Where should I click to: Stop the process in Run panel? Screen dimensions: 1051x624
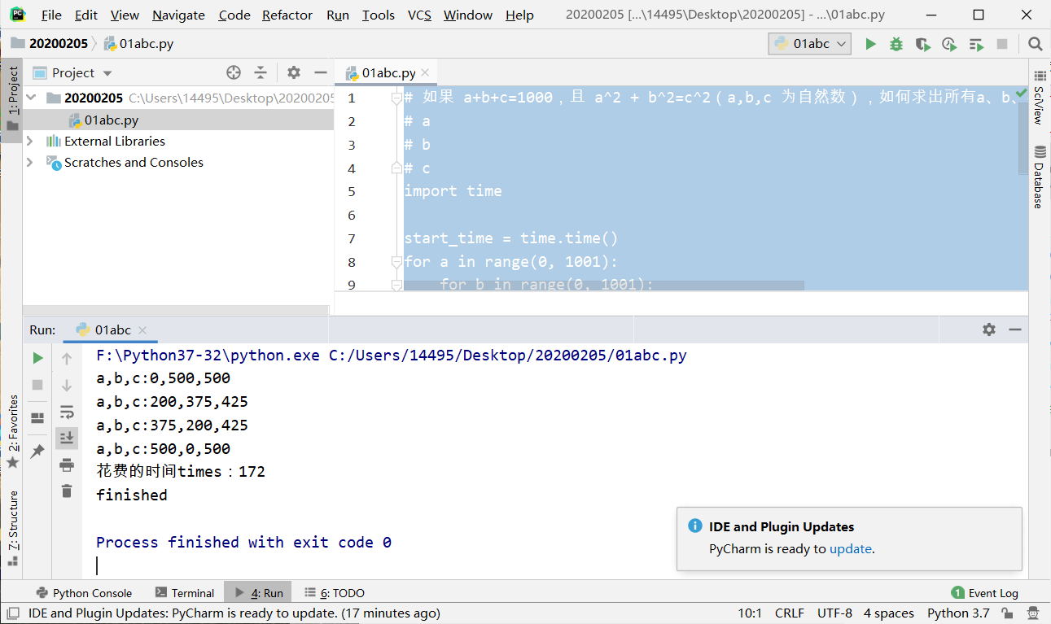click(x=37, y=385)
